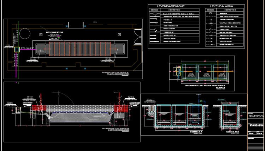Click the sumidero symbol in the desague legend

(154, 23)
